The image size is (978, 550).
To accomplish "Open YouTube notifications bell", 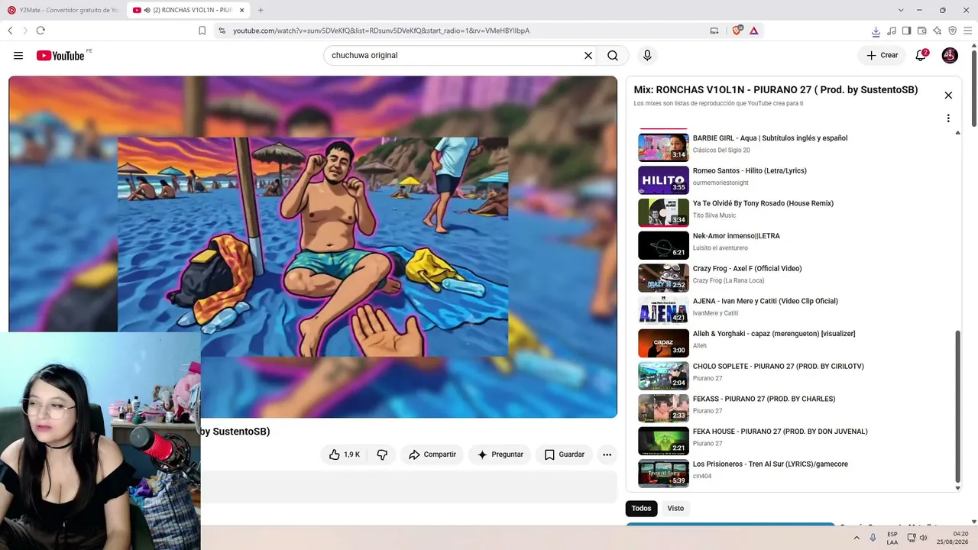I will [x=921, y=55].
